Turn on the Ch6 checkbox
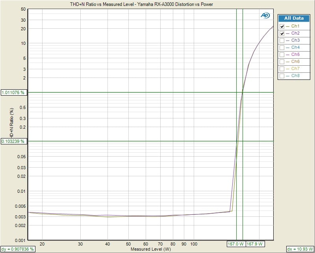 tap(282, 62)
